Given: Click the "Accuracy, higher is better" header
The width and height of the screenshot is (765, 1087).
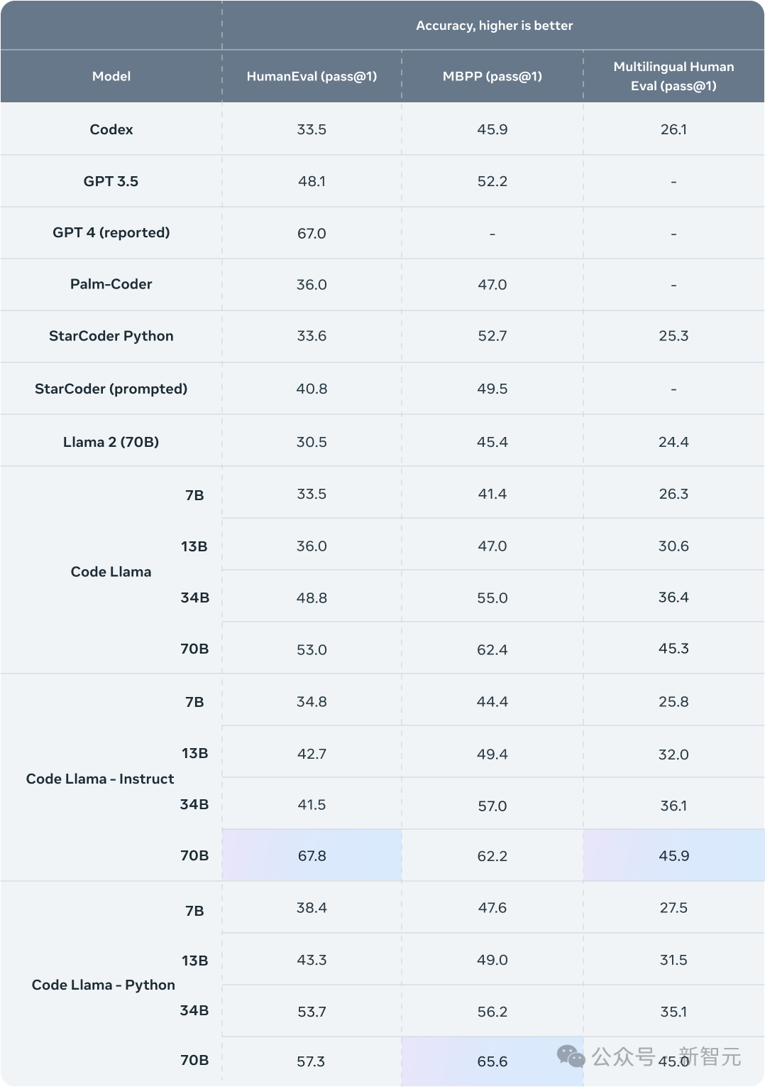Looking at the screenshot, I should coord(494,26).
